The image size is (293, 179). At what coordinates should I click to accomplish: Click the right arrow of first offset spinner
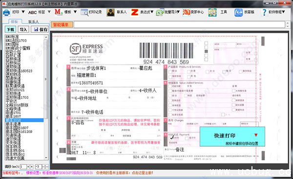[32, 166]
